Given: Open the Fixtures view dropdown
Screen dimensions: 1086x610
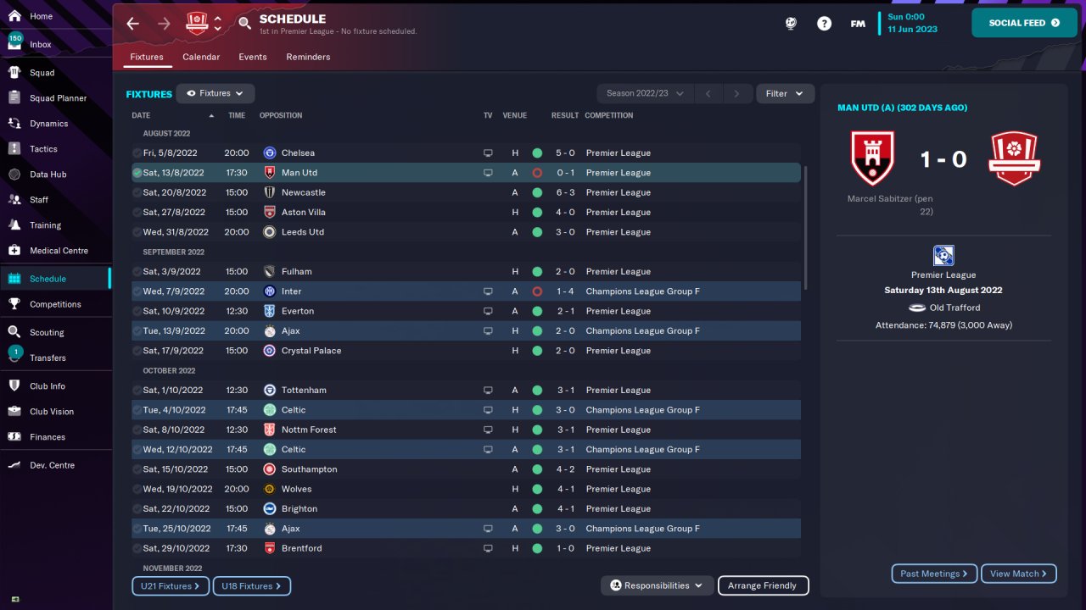Looking at the screenshot, I should 216,93.
